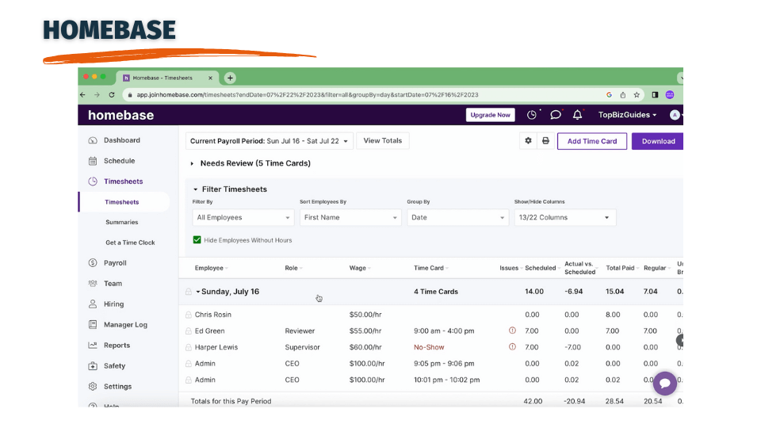Open the messages chat bubble in header
This screenshot has height=428, width=761.
(556, 115)
